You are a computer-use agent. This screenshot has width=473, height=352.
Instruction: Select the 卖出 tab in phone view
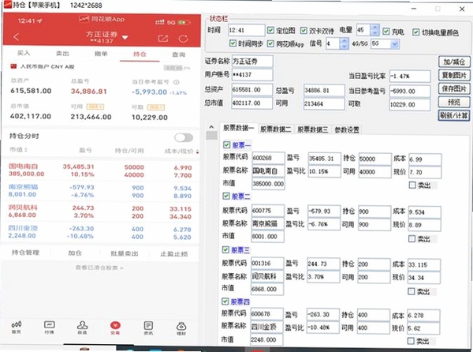pyautogui.click(x=62, y=54)
